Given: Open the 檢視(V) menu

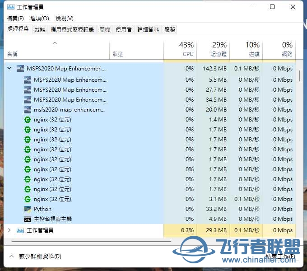Looking at the screenshot, I should click(65, 19).
